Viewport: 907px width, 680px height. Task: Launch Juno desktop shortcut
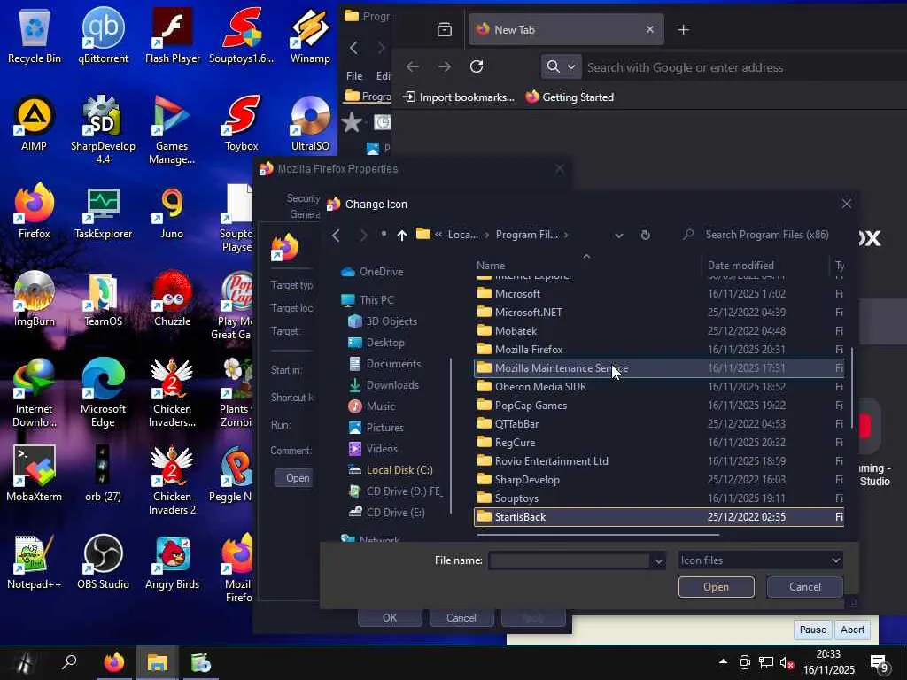click(x=172, y=212)
